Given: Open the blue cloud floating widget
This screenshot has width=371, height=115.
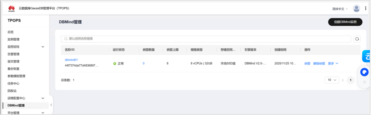Looking at the screenshot, I should [367, 56].
